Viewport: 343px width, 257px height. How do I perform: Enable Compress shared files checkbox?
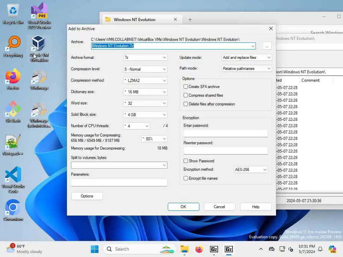[186, 95]
